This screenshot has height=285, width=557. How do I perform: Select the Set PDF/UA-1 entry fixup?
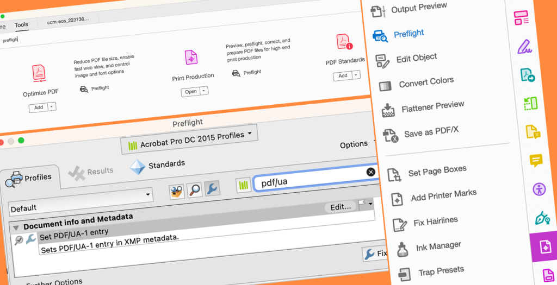(x=74, y=235)
